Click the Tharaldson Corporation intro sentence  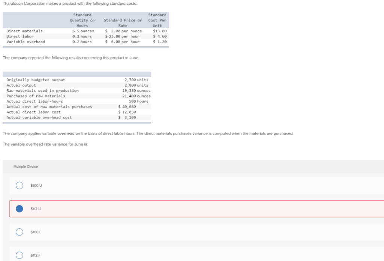(70, 4)
